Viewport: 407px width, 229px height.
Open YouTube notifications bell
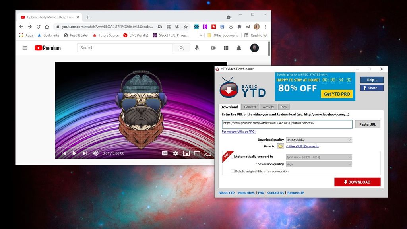[x=239, y=48]
